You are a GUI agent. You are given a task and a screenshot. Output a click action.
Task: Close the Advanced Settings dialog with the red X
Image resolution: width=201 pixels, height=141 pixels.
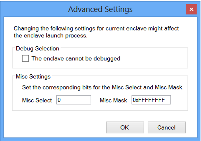(x=191, y=9)
